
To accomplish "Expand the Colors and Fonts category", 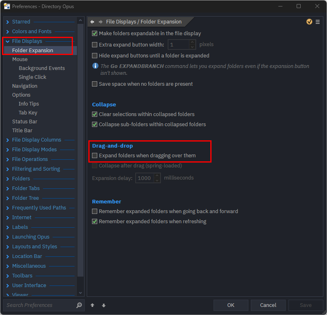I will coord(8,32).
